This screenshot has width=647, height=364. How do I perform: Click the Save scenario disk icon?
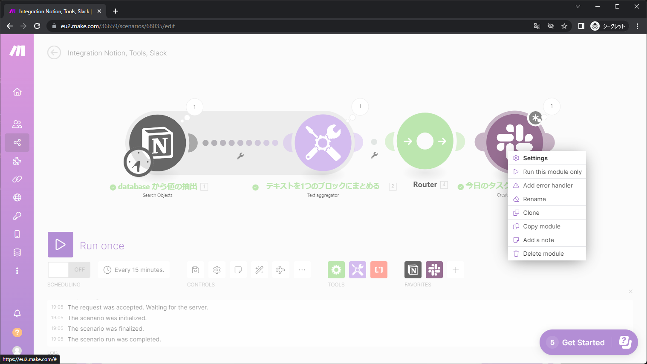click(196, 270)
